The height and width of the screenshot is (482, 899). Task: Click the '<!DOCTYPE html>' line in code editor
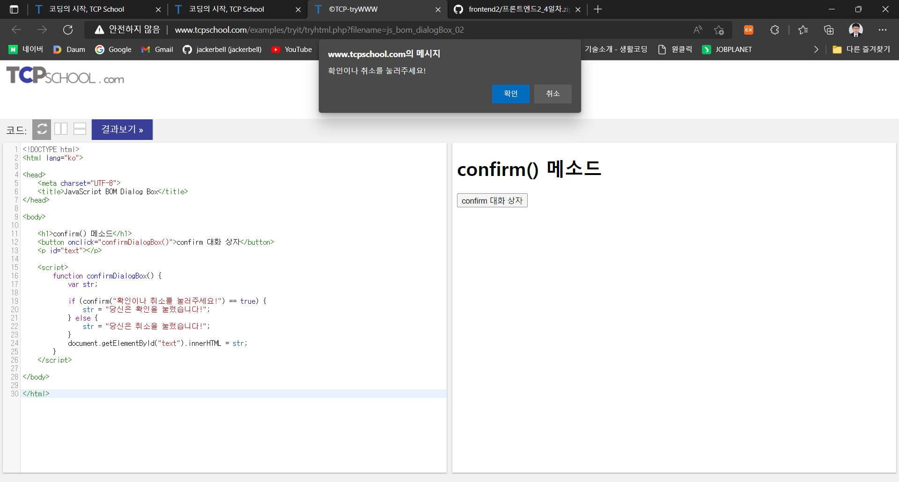pyautogui.click(x=51, y=149)
